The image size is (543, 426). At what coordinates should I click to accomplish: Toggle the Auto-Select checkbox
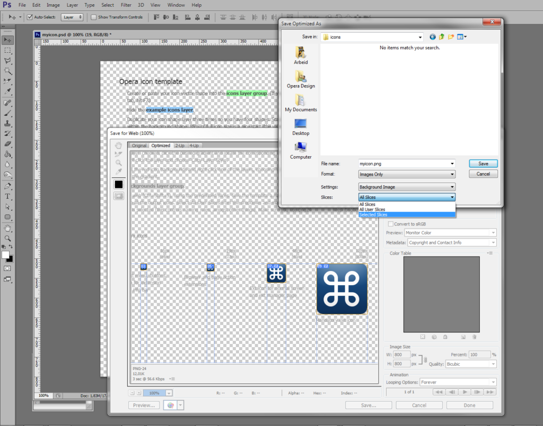coord(29,16)
